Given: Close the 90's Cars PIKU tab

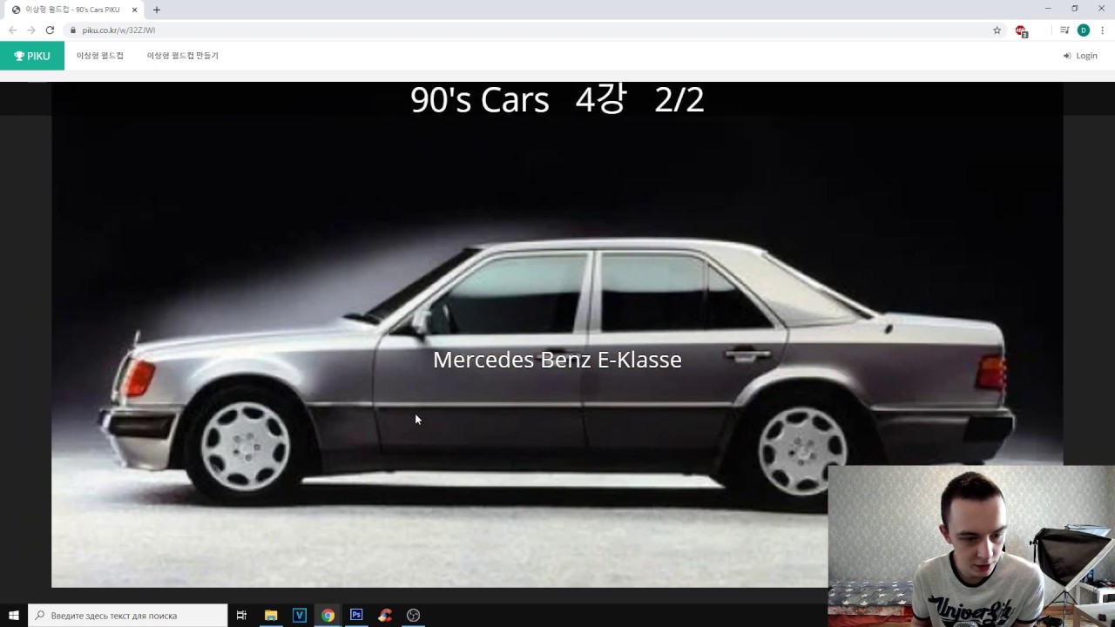Looking at the screenshot, I should 135,10.
